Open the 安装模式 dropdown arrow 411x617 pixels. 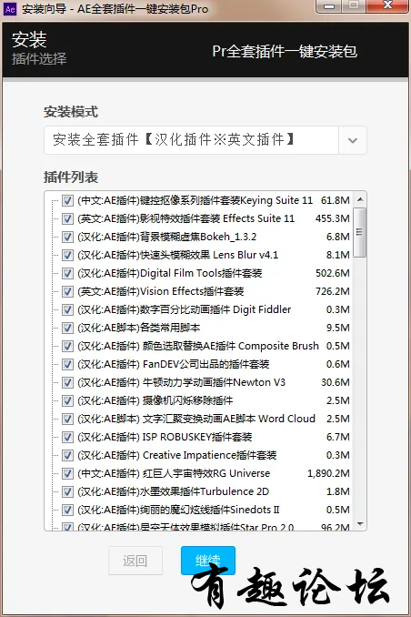pyautogui.click(x=353, y=140)
